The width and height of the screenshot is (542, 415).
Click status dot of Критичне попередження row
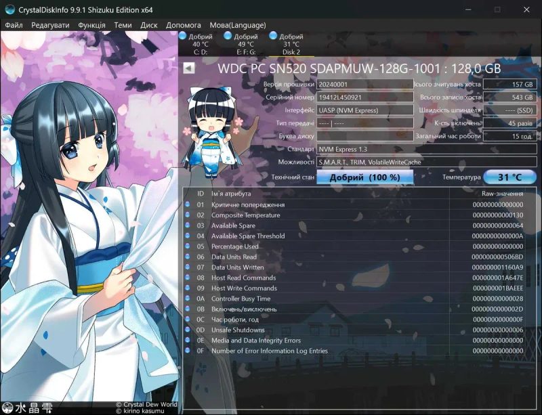click(188, 204)
